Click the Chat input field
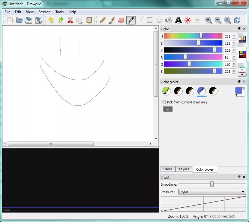This screenshot has height=222, width=249. [80, 210]
